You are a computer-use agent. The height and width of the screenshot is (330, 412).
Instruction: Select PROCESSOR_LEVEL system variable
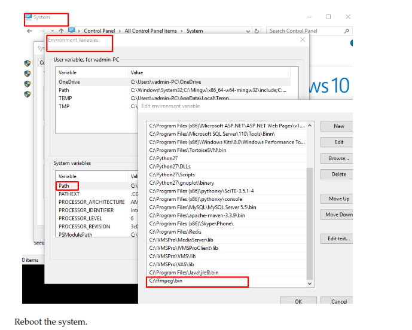click(x=97, y=218)
